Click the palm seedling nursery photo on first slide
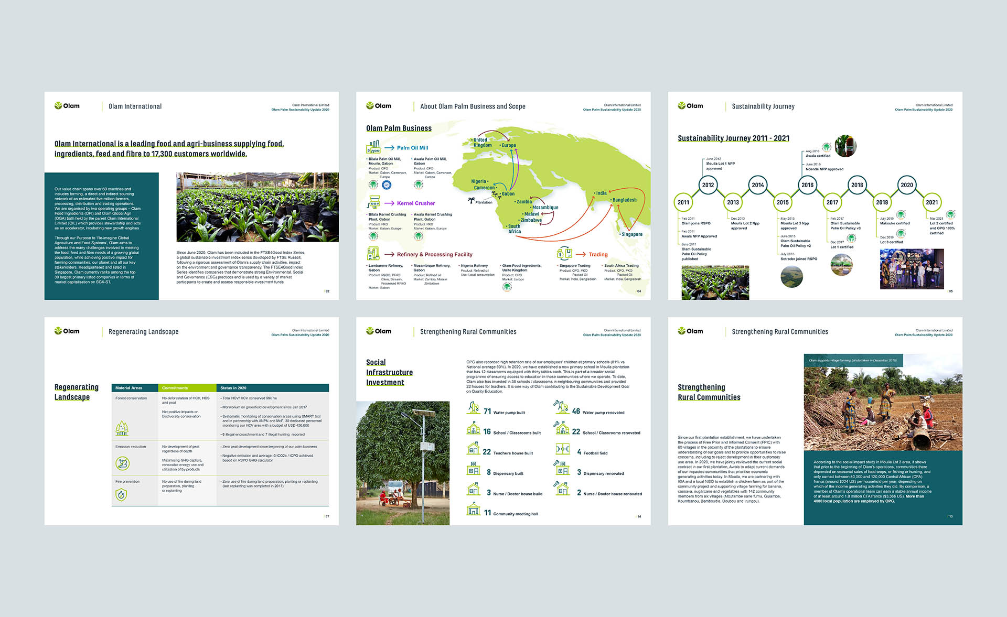 click(258, 208)
